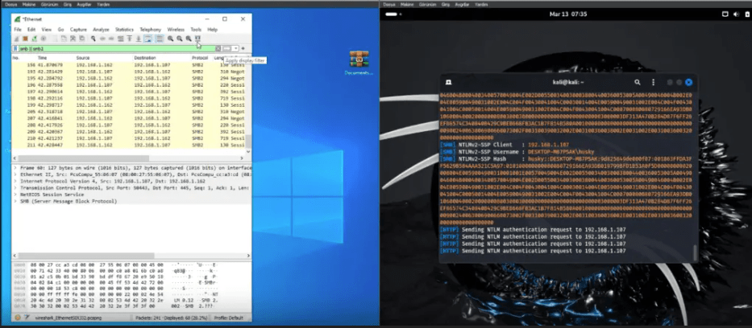Toggle packet list colorization

(159, 38)
